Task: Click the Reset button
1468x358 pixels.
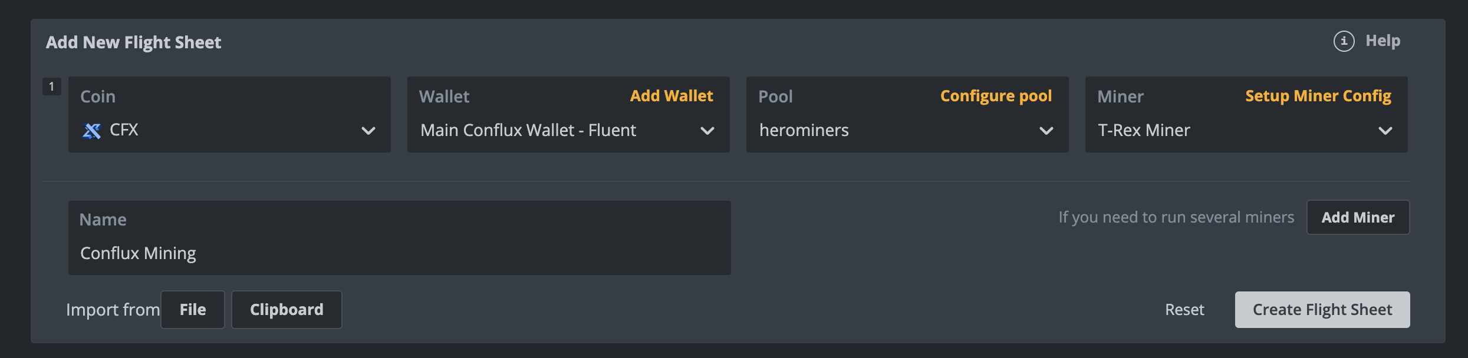Action: 1184,309
